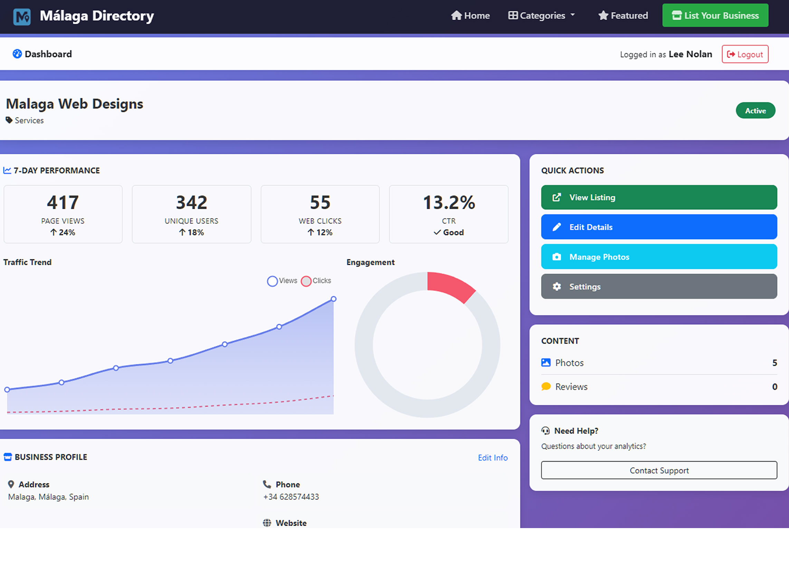This screenshot has height=582, width=789.
Task: Click the View Listing button
Action: pos(659,197)
